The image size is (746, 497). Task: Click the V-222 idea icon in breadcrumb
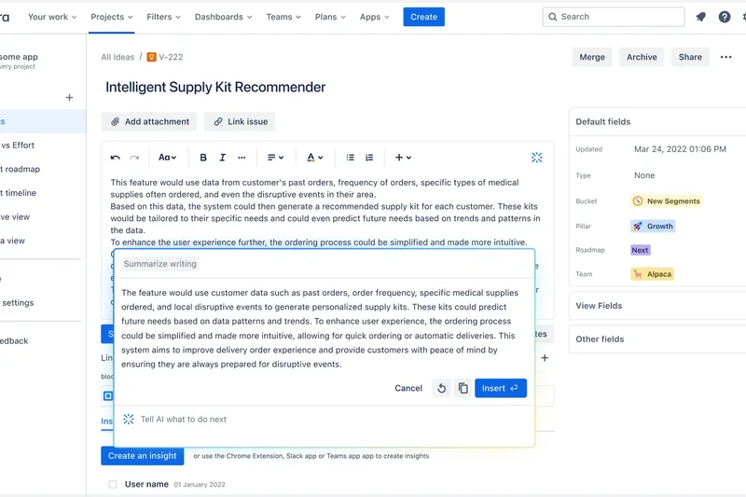(x=151, y=57)
